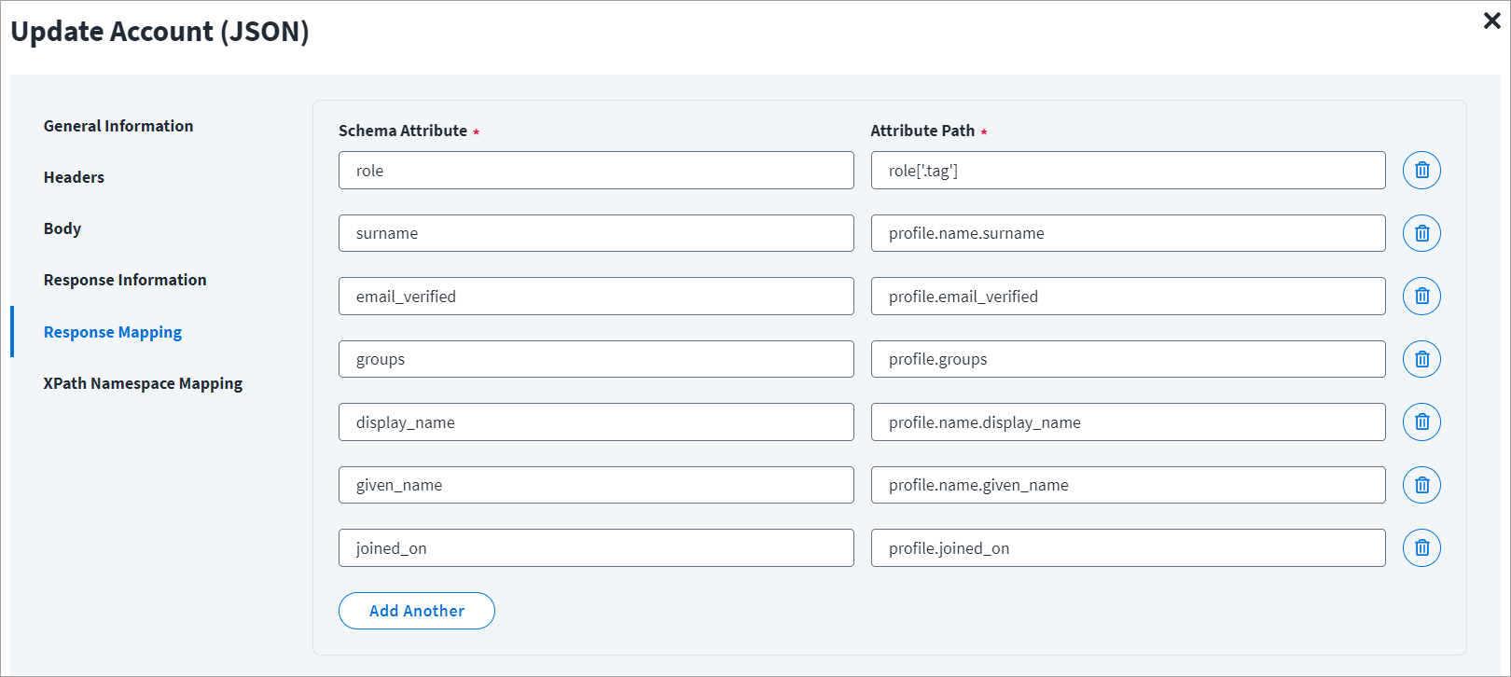This screenshot has height=677, width=1511.
Task: Click the Add Another button
Action: tap(416, 611)
